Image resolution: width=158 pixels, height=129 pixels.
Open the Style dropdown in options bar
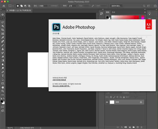tap(73, 6)
